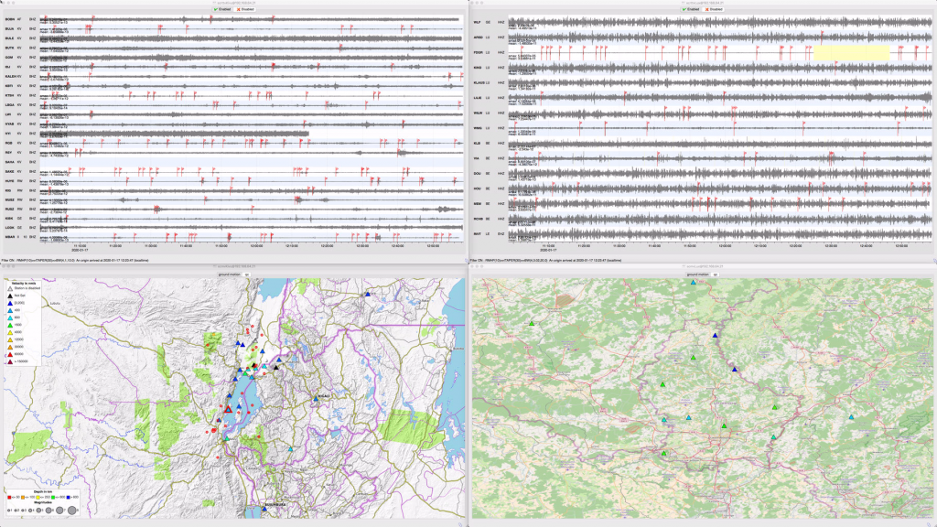The image size is (937, 527).
Task: Click the blue station triangle in the map's upper right
Action: (367, 296)
